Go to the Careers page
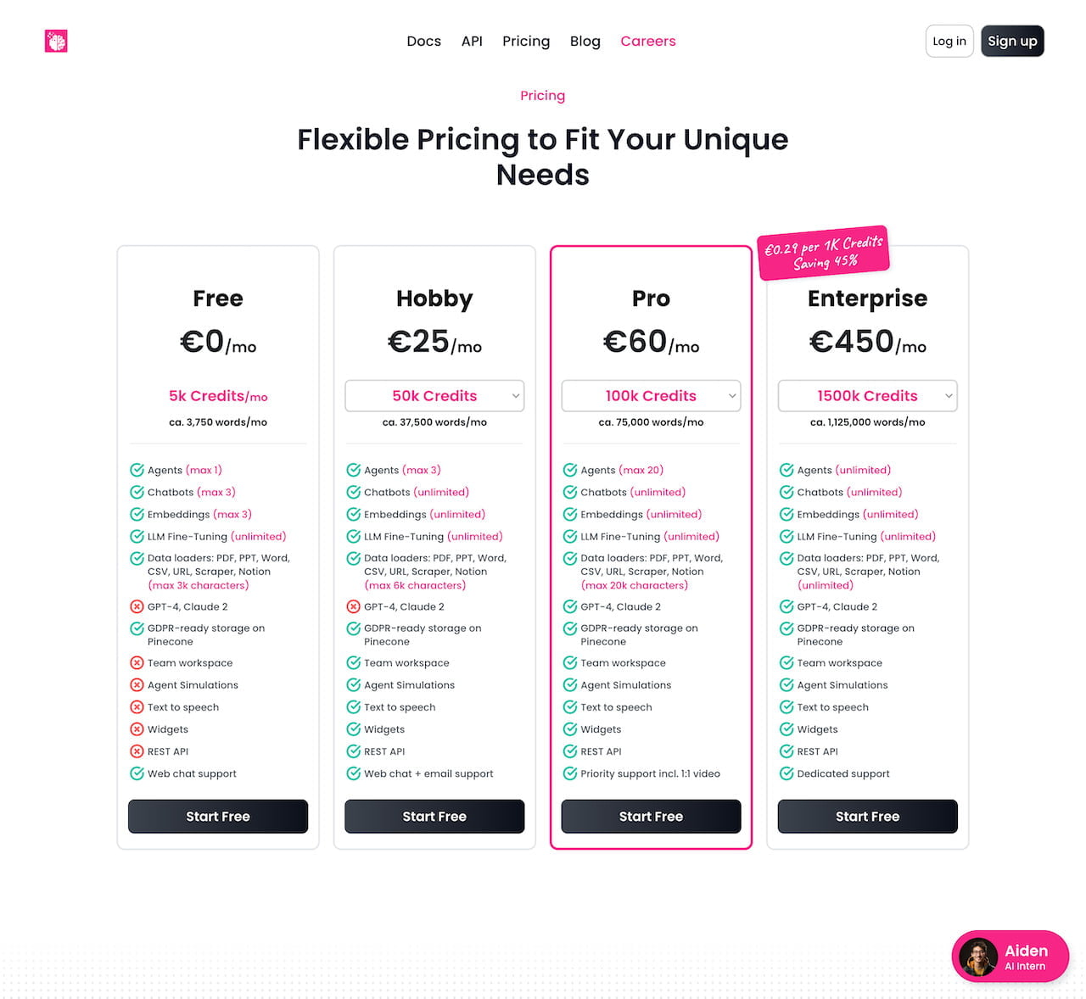The height and width of the screenshot is (999, 1086). [648, 41]
